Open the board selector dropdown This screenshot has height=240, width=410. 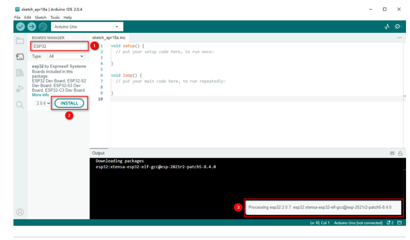click(x=87, y=27)
